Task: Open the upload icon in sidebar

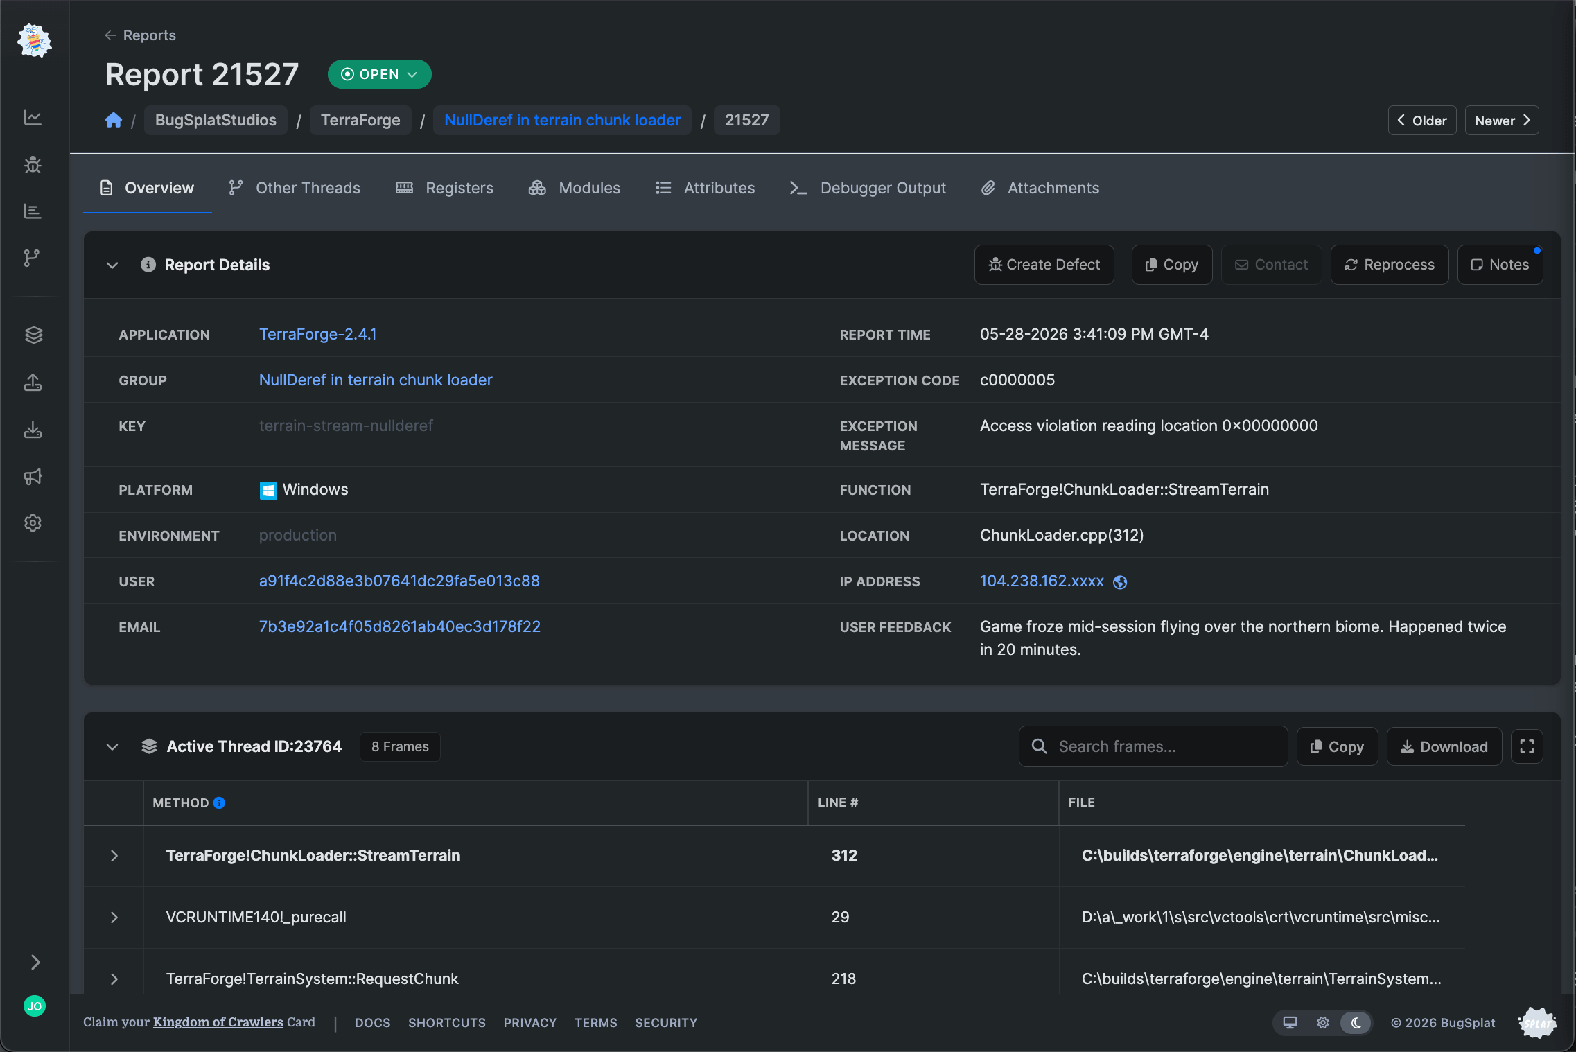Action: click(33, 382)
